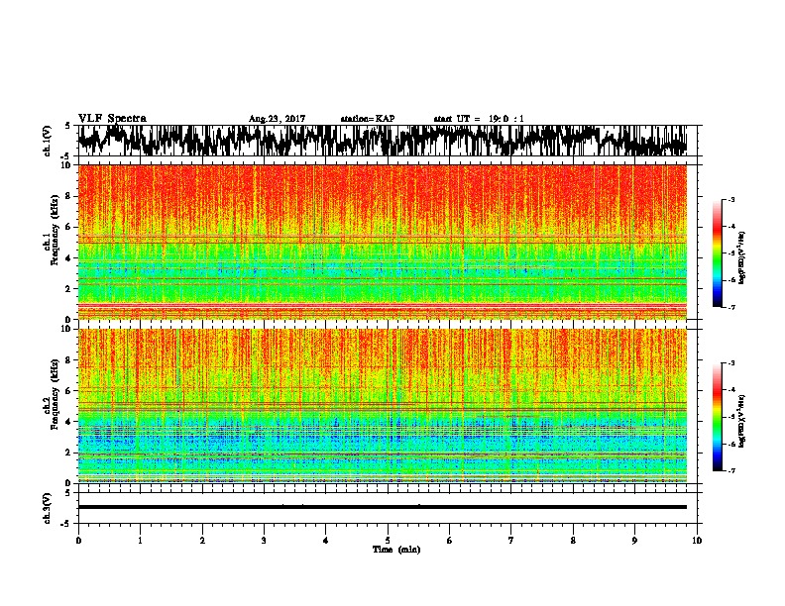Click the 'VLF Spectra' title text

click(112, 119)
